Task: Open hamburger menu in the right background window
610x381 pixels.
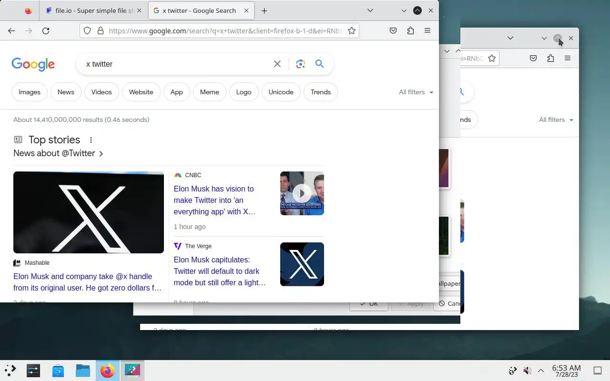Action: [568, 58]
